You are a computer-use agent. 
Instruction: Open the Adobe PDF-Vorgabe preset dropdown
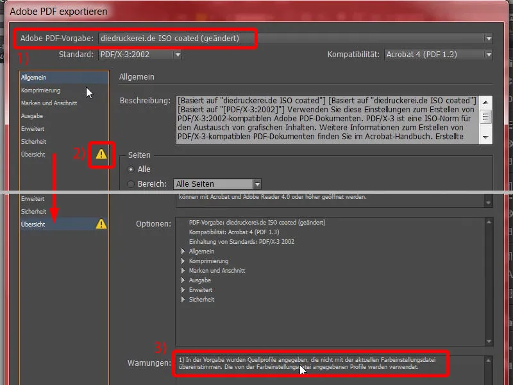coord(296,38)
